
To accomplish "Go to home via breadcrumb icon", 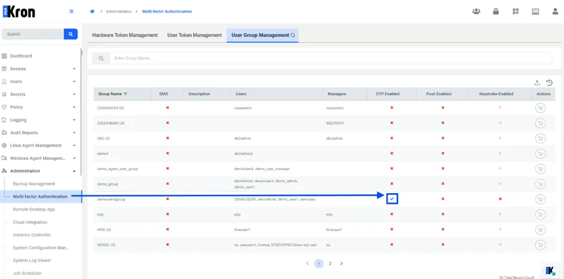I will coord(92,11).
